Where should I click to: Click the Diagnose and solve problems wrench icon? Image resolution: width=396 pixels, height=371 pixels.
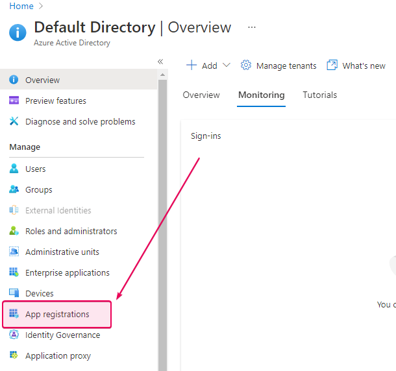point(14,121)
